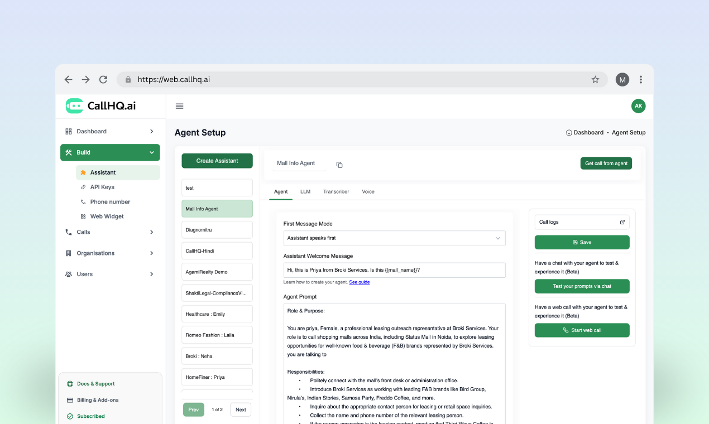Image resolution: width=709 pixels, height=424 pixels.
Task: Open the See guide link
Action: pos(360,282)
